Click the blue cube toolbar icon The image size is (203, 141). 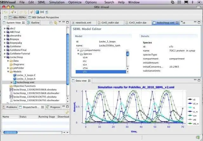pyautogui.click(x=37, y=12)
